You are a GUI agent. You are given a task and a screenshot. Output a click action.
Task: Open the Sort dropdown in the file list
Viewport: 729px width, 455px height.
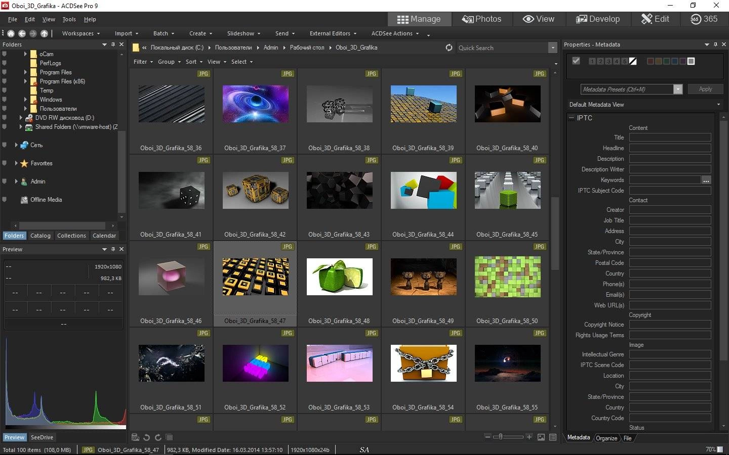coord(194,62)
